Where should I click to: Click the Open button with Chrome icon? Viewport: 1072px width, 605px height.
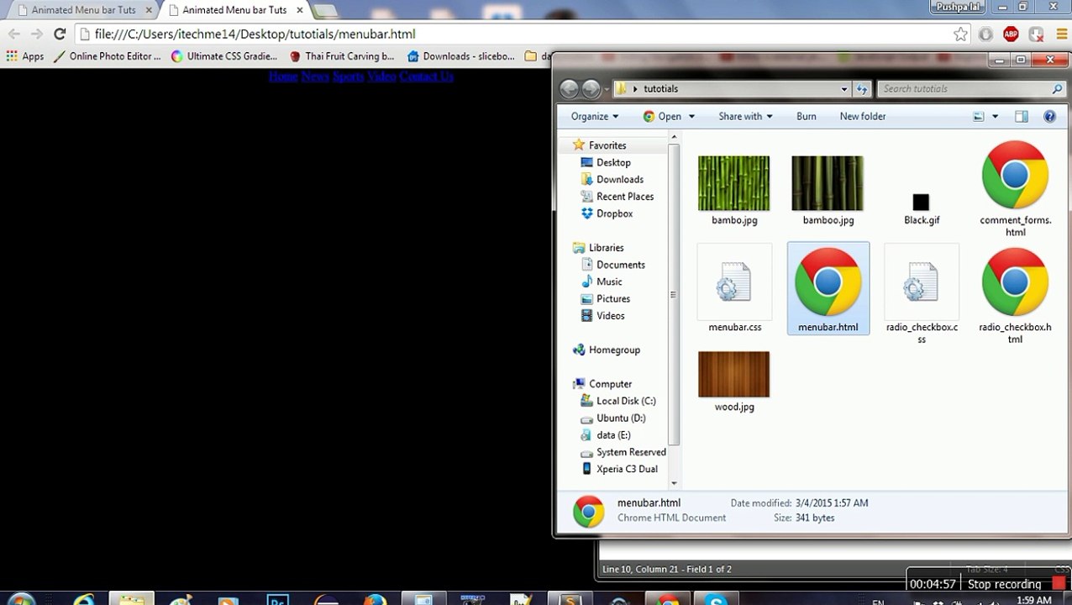[x=662, y=117]
